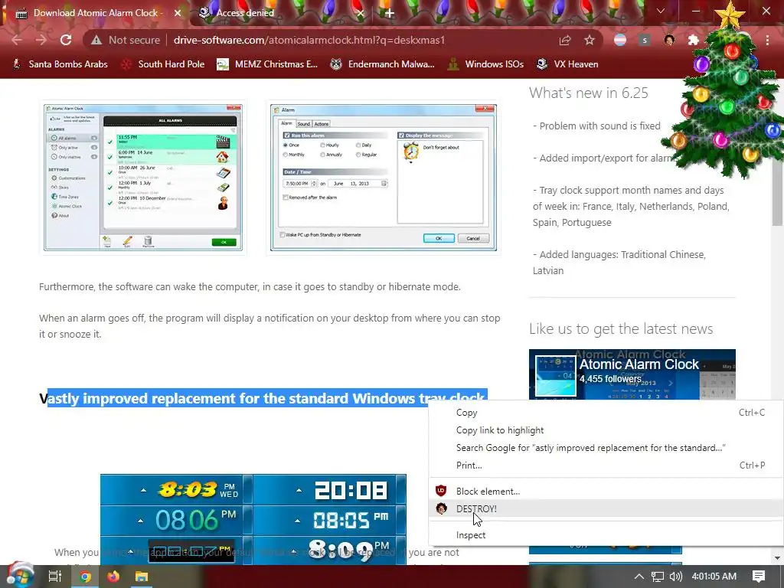
Task: Click the share page icon in address bar
Action: click(x=565, y=40)
